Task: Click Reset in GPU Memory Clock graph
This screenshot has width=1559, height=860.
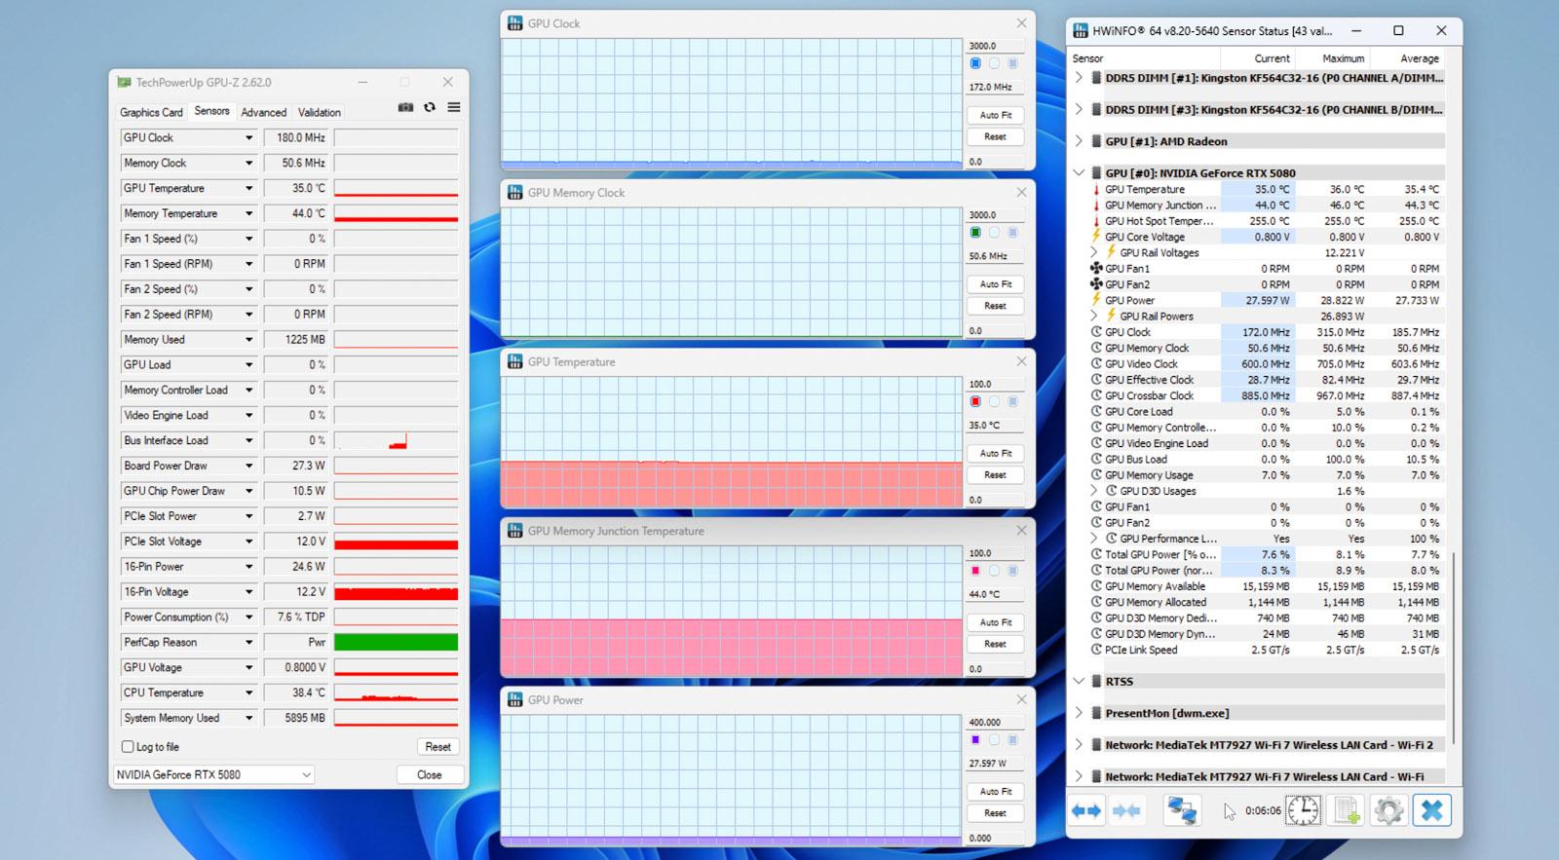Action: [x=995, y=306]
